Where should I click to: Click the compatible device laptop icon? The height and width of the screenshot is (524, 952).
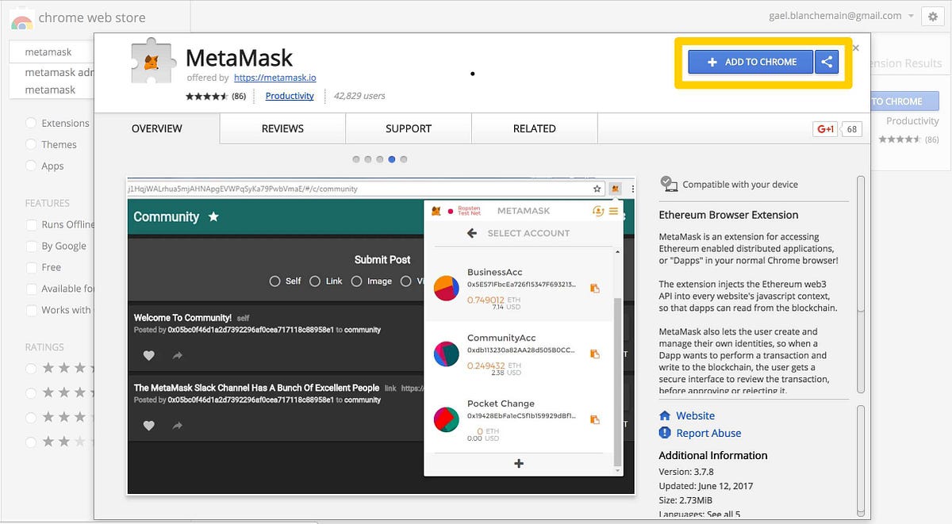click(x=670, y=183)
